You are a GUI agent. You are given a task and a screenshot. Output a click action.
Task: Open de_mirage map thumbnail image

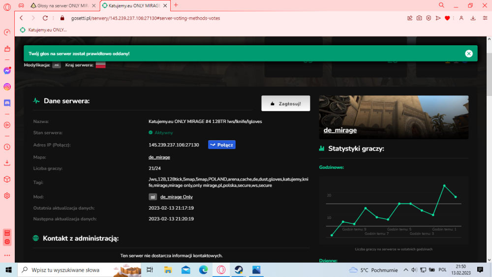[394, 117]
